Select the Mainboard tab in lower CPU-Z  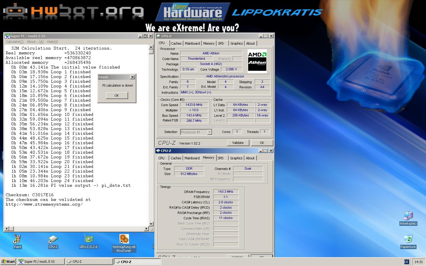click(192, 158)
